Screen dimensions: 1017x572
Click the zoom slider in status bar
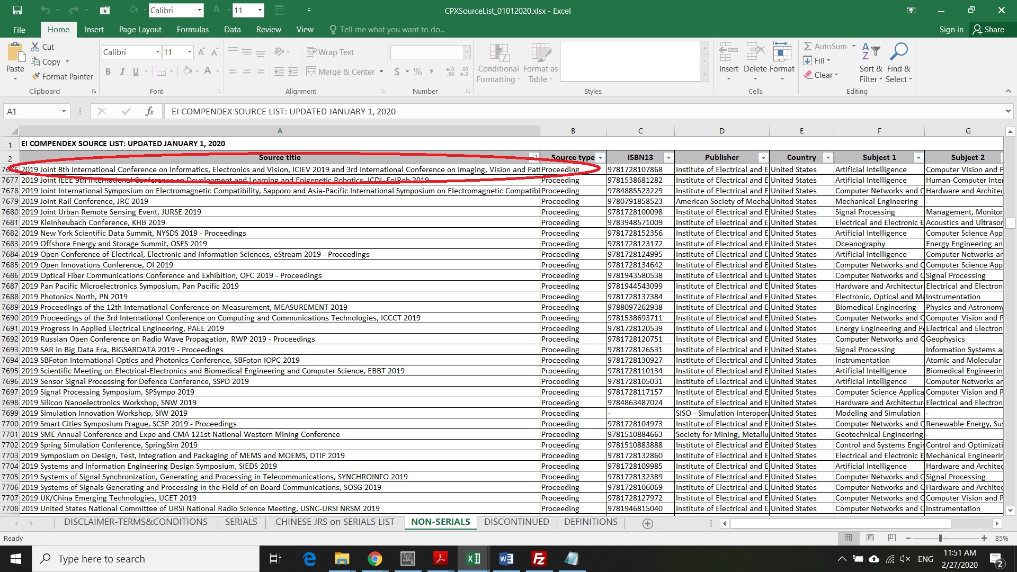(941, 538)
